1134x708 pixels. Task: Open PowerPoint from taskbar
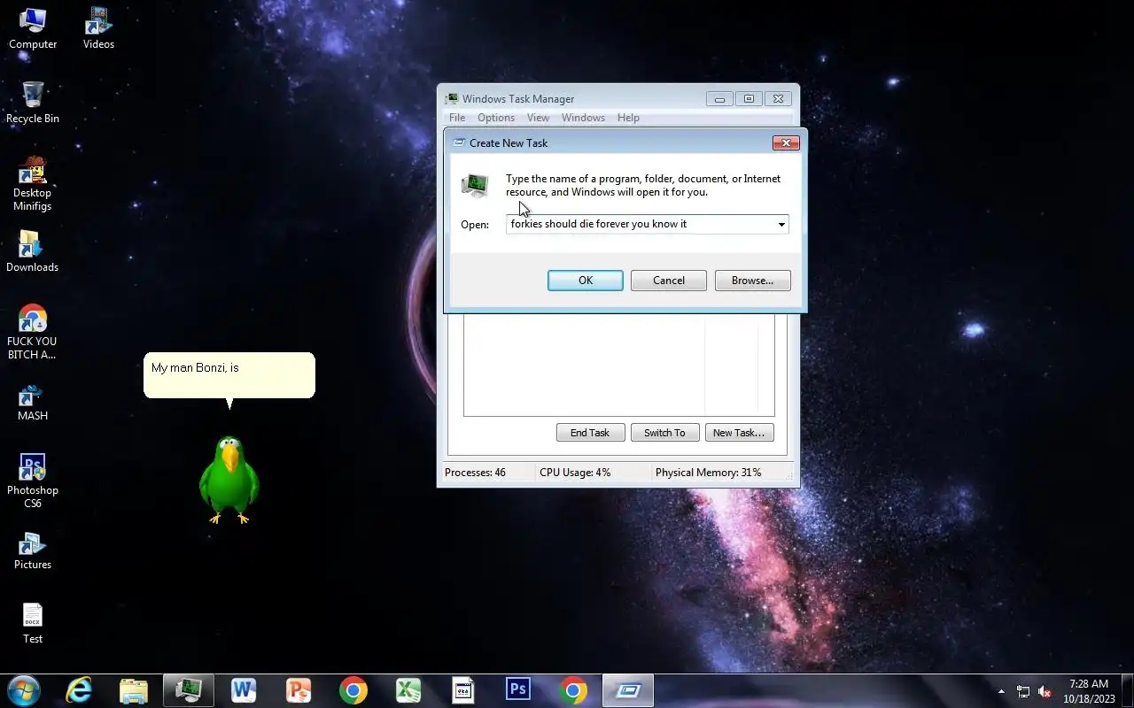[299, 690]
